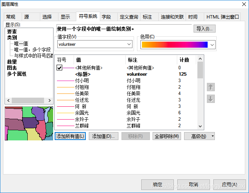The width and height of the screenshot is (249, 193).
Task: Open the 值字段 volunteer dropdown
Action: point(129,44)
